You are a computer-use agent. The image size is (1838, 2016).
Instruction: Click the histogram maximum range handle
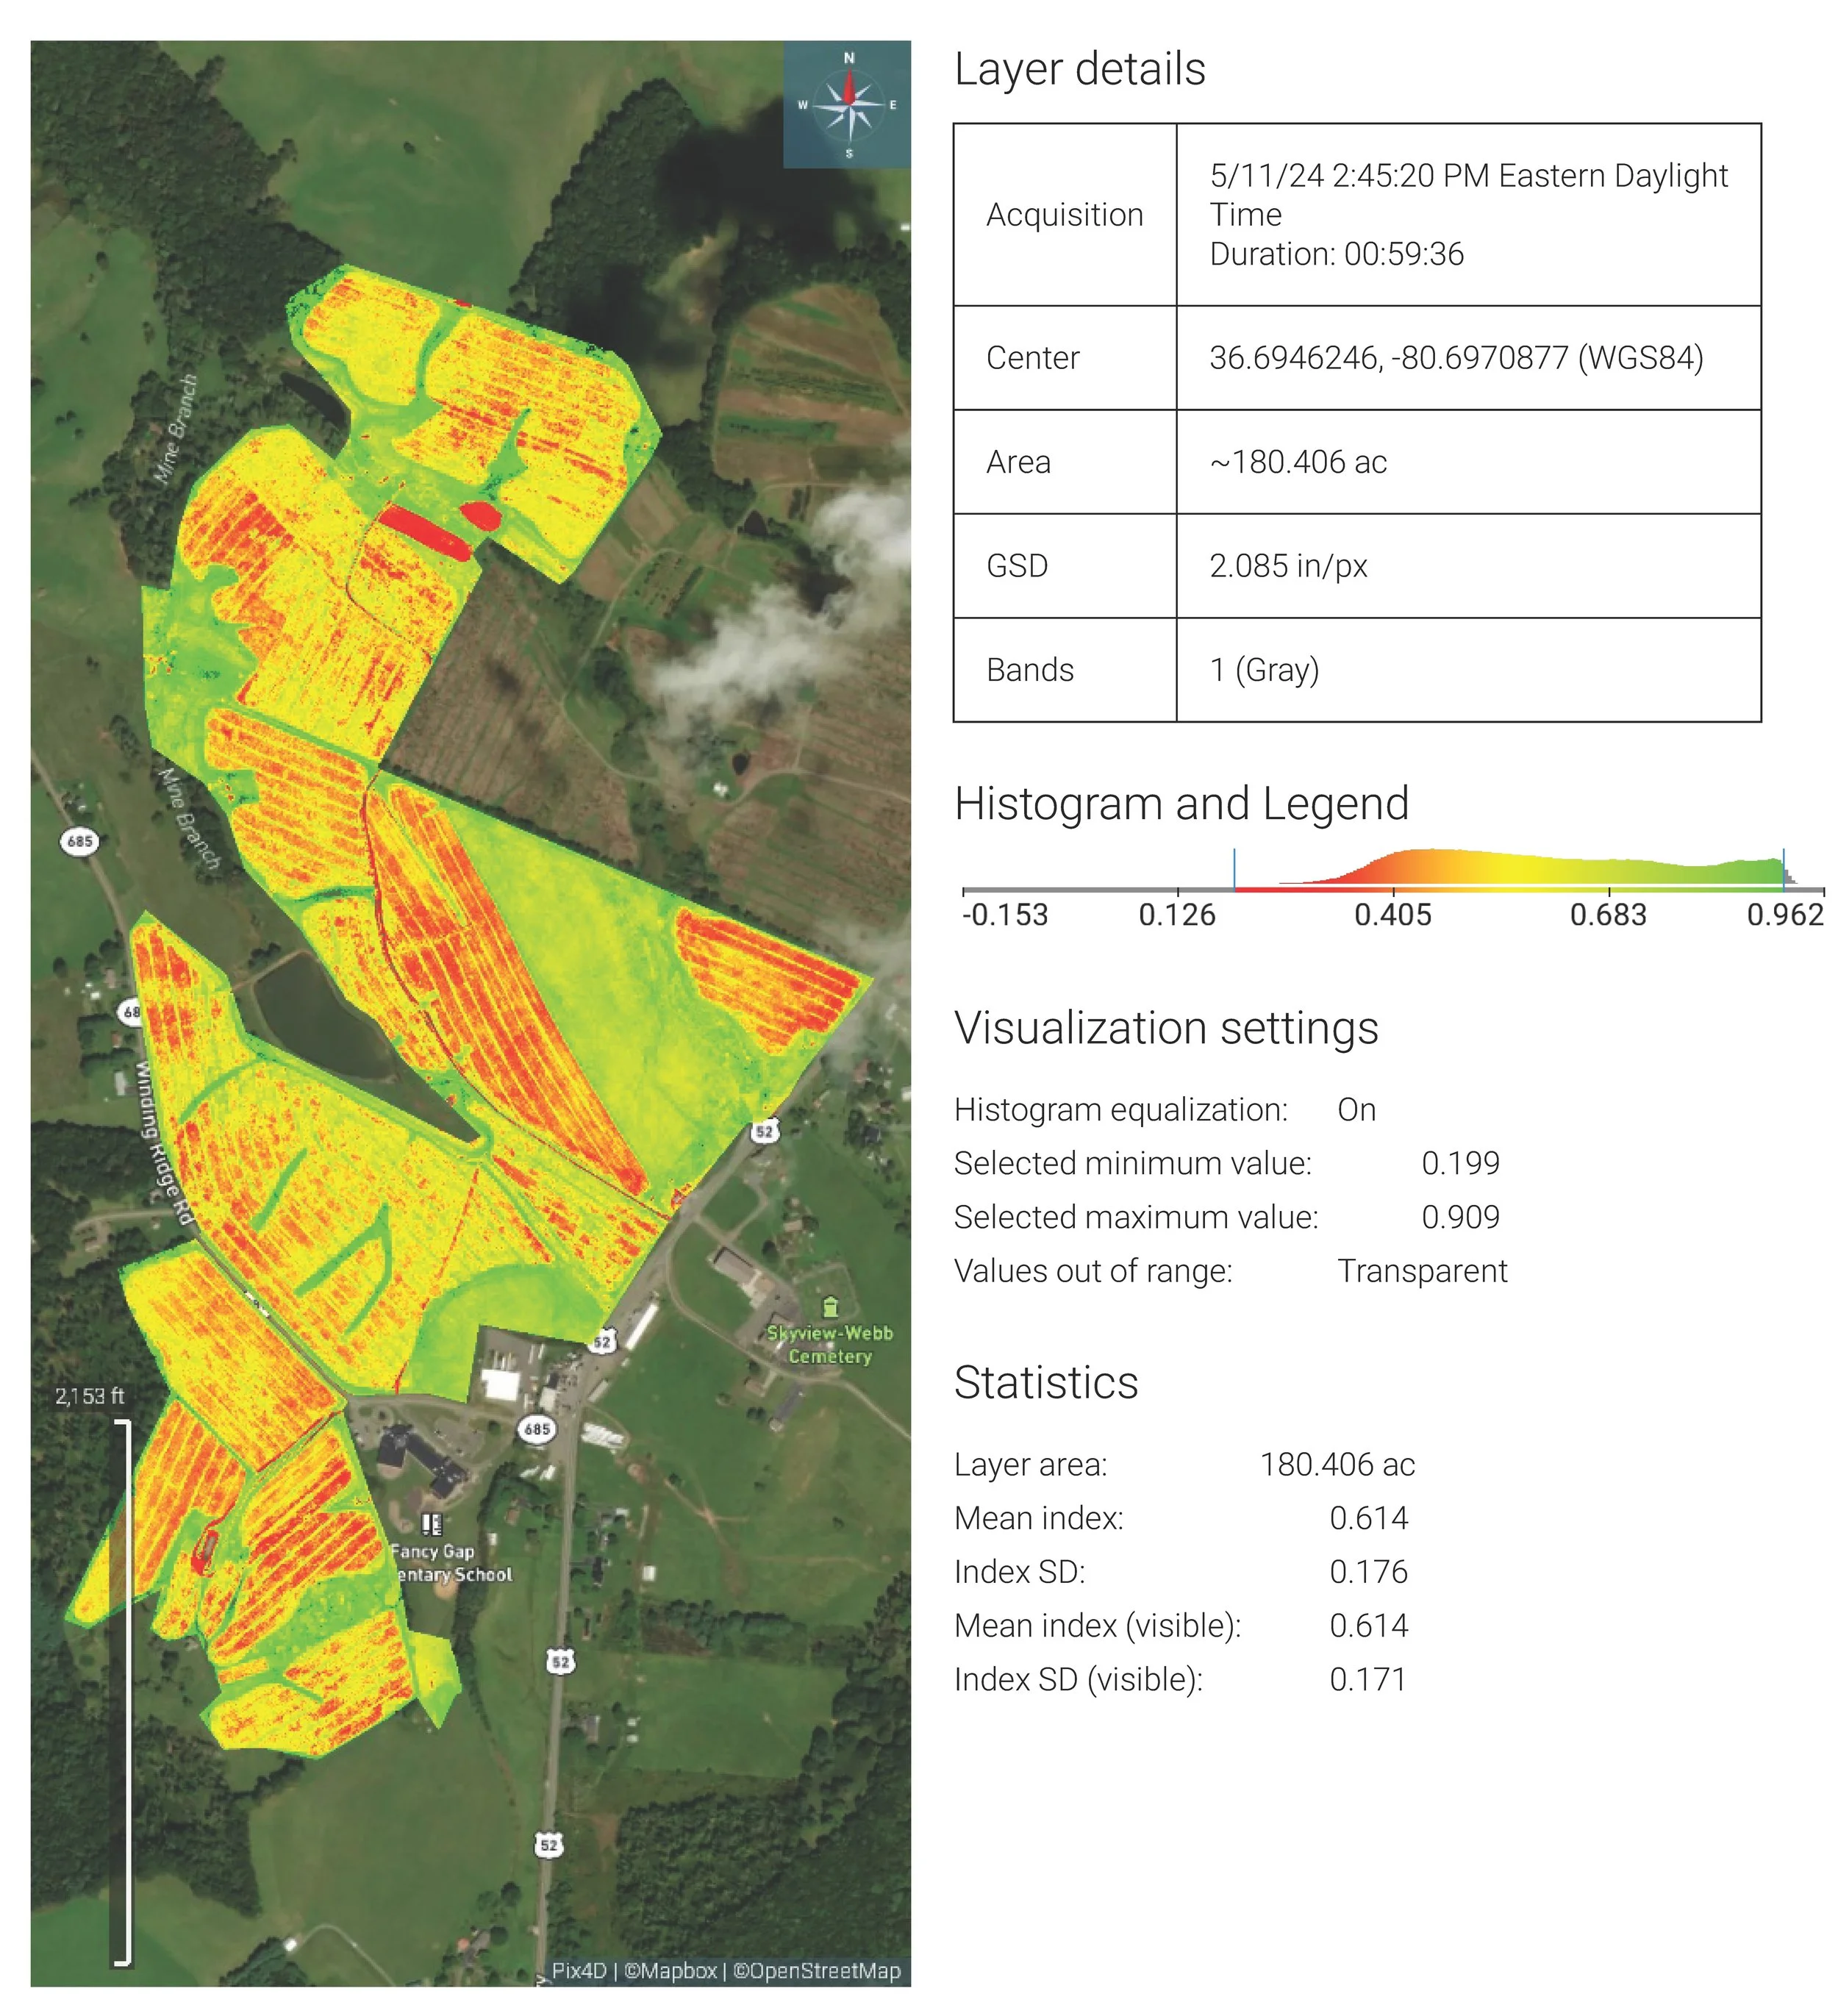1783,868
